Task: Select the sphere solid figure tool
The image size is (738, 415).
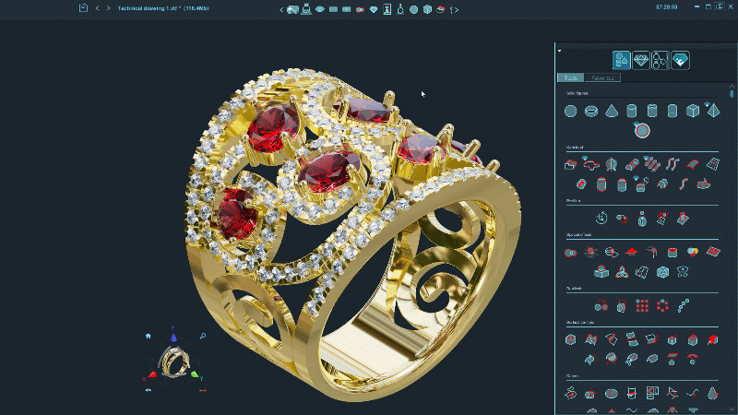Action: tap(571, 111)
